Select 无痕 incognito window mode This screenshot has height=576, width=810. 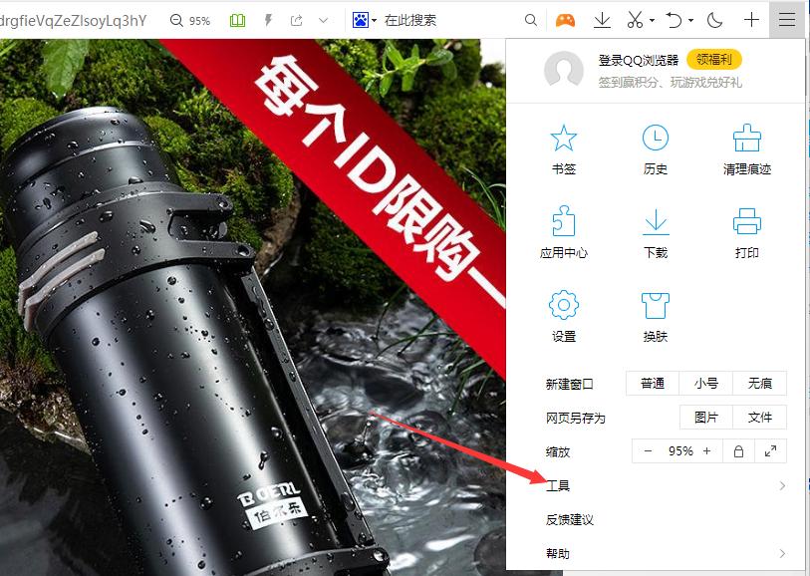760,383
